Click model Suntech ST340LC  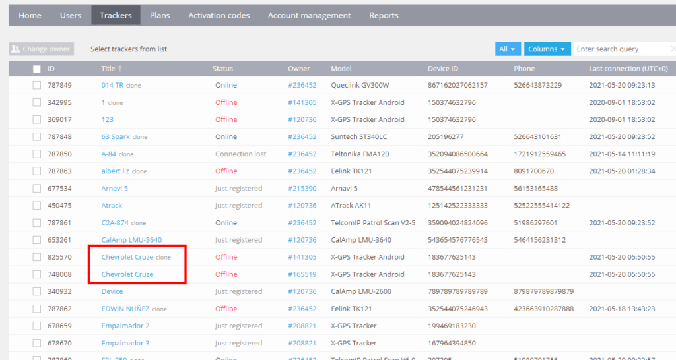pyautogui.click(x=359, y=137)
